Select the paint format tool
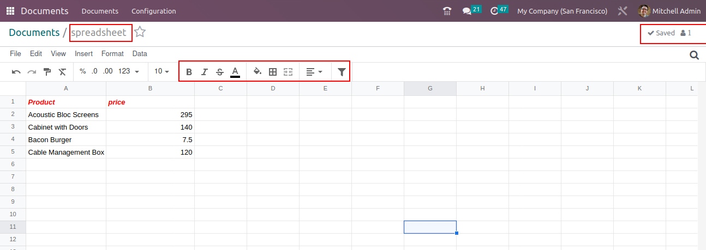Image resolution: width=706 pixels, height=250 pixels. point(47,71)
